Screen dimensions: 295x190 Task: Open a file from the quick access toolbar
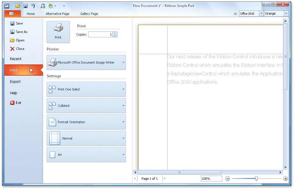point(18,6)
